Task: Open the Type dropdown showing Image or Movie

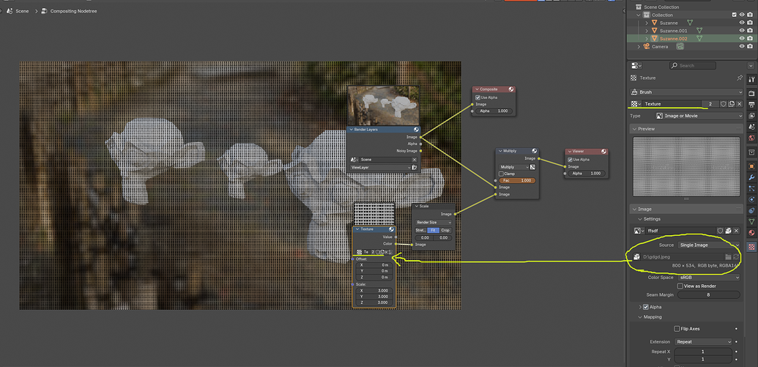Action: [x=699, y=116]
